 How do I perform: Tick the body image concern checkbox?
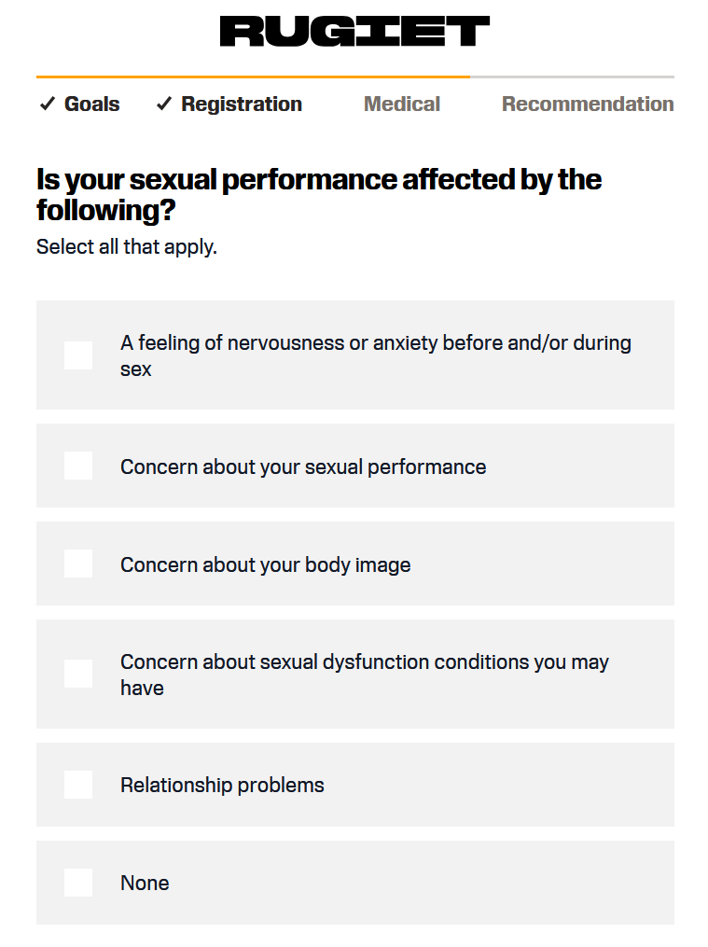coord(78,564)
